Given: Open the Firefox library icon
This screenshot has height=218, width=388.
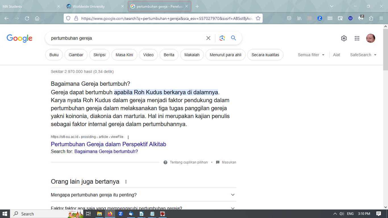Looking at the screenshot, I should [299, 18].
